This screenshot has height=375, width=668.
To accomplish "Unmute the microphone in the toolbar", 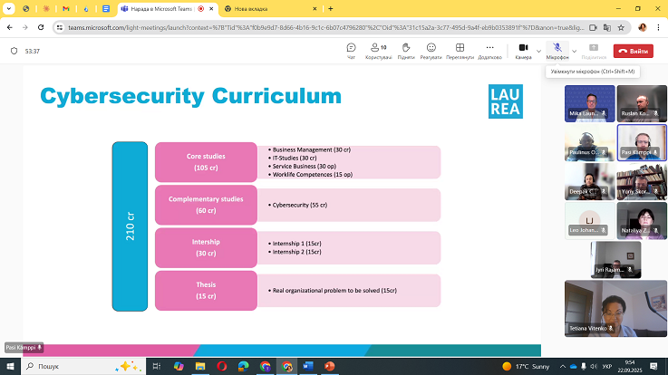I will 558,49.
